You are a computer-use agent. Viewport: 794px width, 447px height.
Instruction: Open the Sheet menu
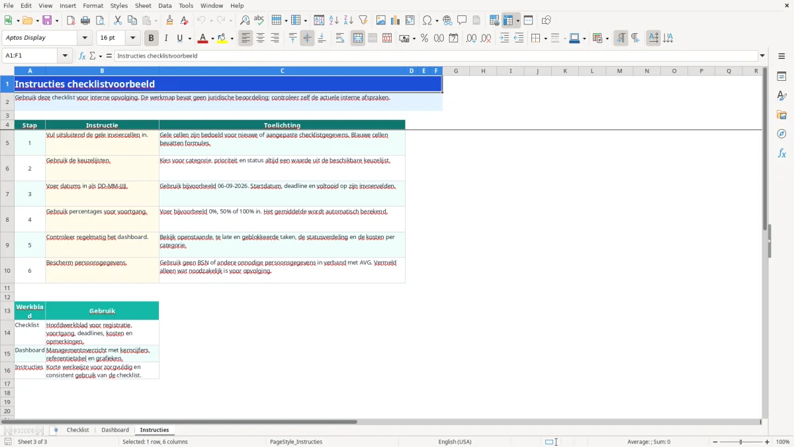point(143,5)
